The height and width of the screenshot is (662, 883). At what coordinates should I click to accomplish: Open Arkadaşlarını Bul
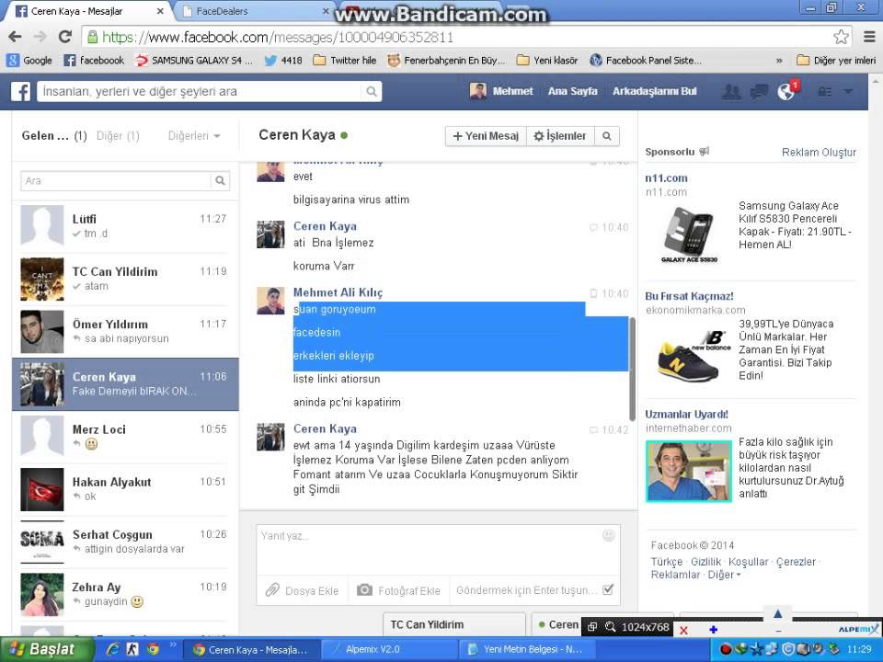pyautogui.click(x=654, y=91)
